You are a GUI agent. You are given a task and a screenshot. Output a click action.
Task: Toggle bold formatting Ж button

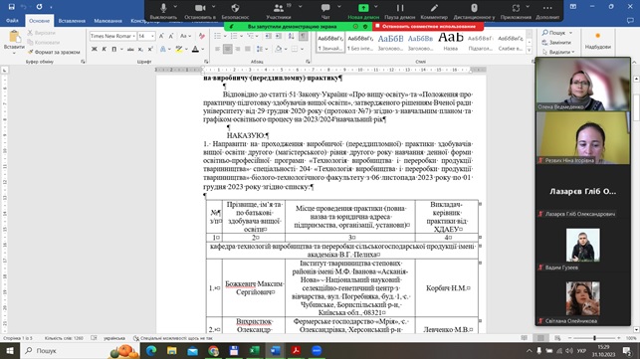[95, 49]
